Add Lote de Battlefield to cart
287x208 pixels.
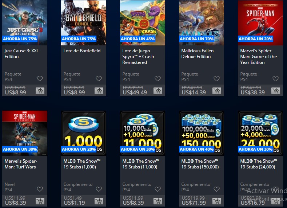[x=99, y=91]
